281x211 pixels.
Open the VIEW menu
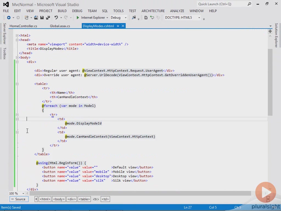tap(30, 11)
